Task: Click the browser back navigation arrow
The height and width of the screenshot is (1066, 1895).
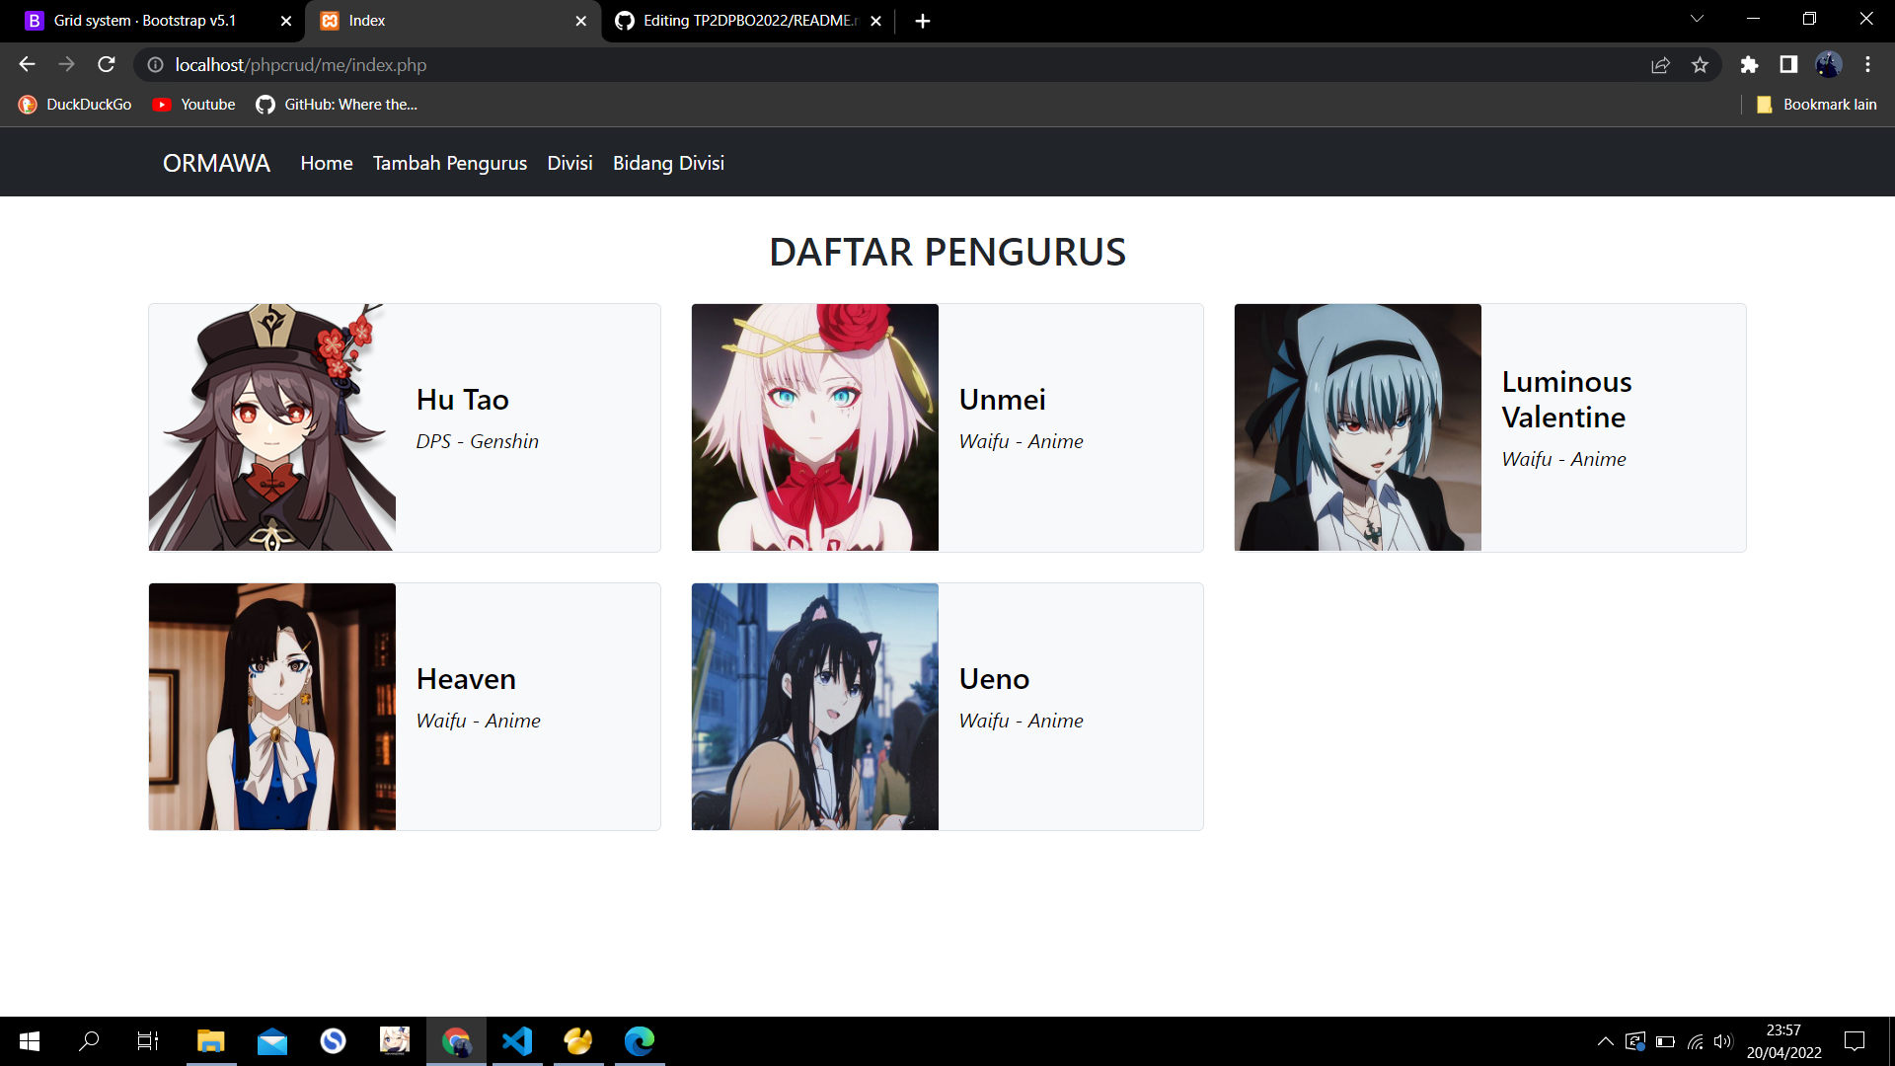Action: point(26,64)
